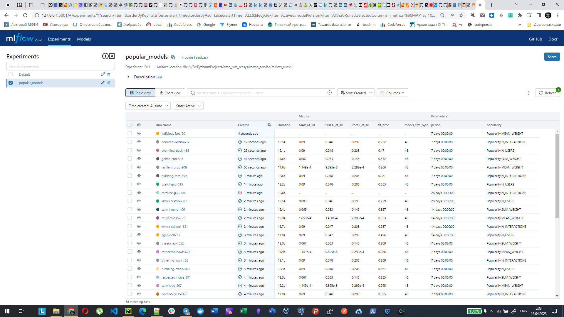Open the charming-duck-468 run link
Viewport: 564px width, 317px height.
pyautogui.click(x=175, y=151)
